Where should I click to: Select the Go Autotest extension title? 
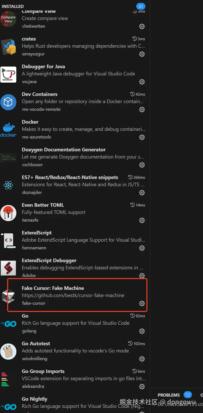pyautogui.click(x=36, y=344)
